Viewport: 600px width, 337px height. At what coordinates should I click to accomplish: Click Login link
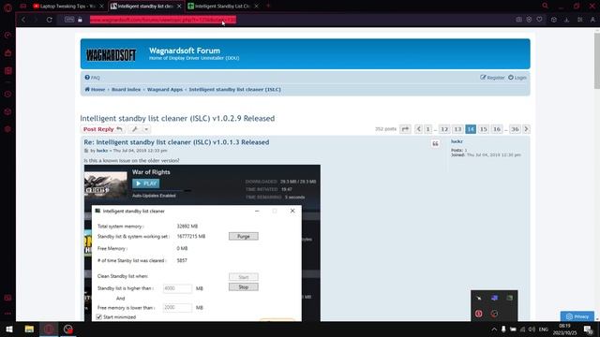point(517,78)
